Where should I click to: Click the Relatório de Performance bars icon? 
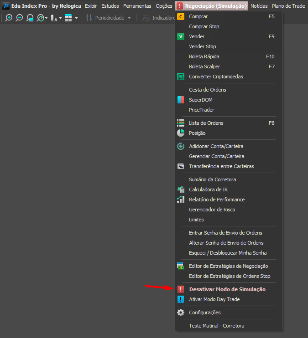pos(181,200)
